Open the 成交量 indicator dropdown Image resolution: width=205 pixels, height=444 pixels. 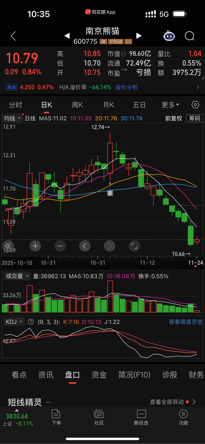pos(17,276)
